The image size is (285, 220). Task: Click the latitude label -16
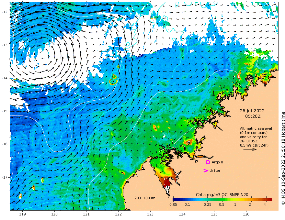5,144
